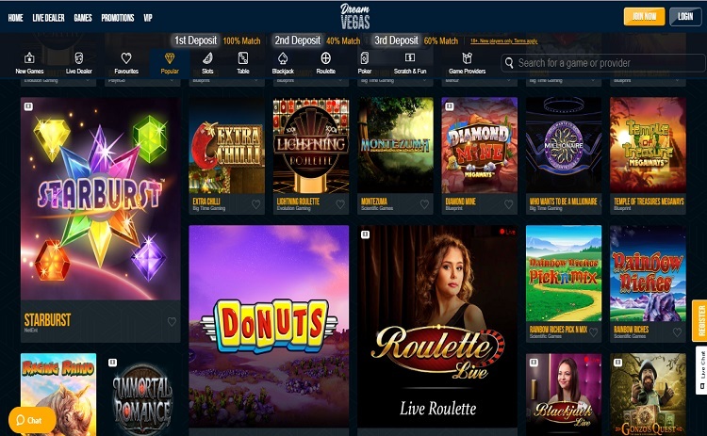This screenshot has height=436, width=707.
Task: Click the game search field
Action: (x=603, y=63)
